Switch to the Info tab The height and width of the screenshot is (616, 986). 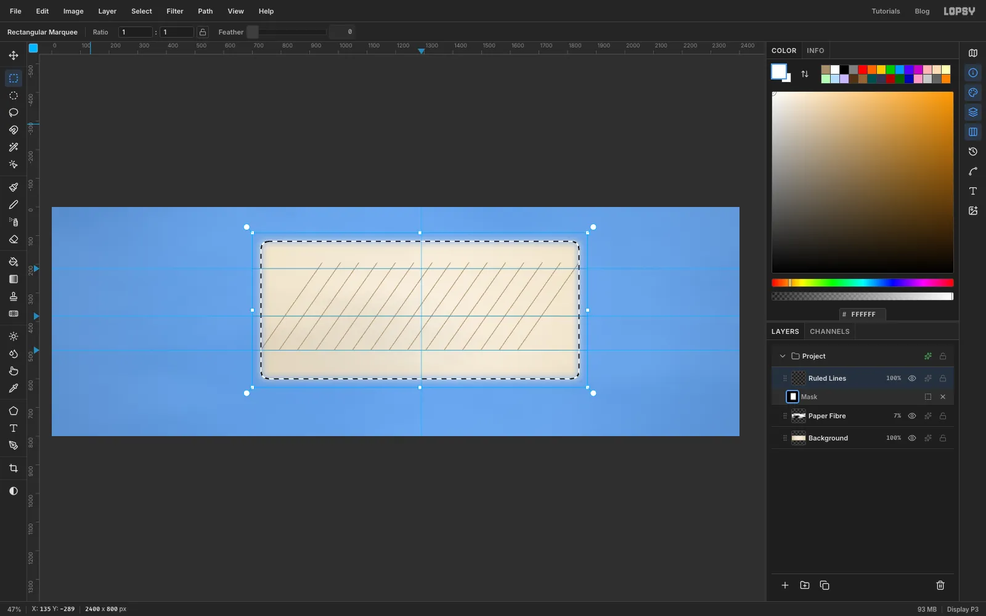pyautogui.click(x=815, y=51)
